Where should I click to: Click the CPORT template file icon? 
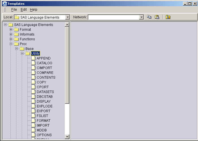[33, 87]
